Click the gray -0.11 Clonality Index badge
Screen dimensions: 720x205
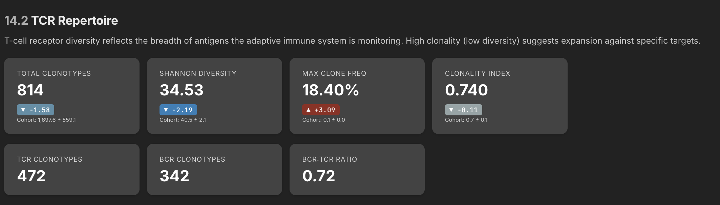point(464,110)
